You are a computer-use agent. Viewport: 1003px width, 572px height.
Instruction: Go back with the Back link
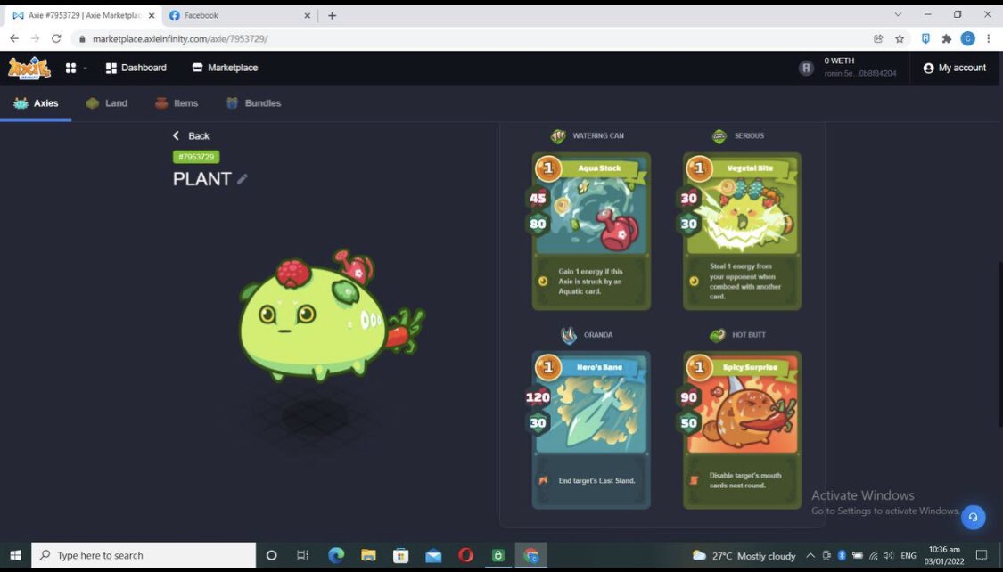[191, 135]
